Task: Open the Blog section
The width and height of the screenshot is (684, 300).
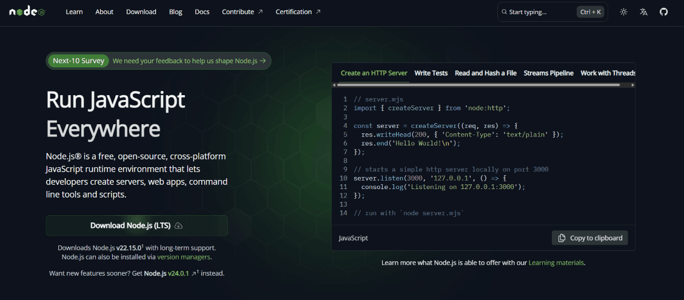Action: click(175, 12)
